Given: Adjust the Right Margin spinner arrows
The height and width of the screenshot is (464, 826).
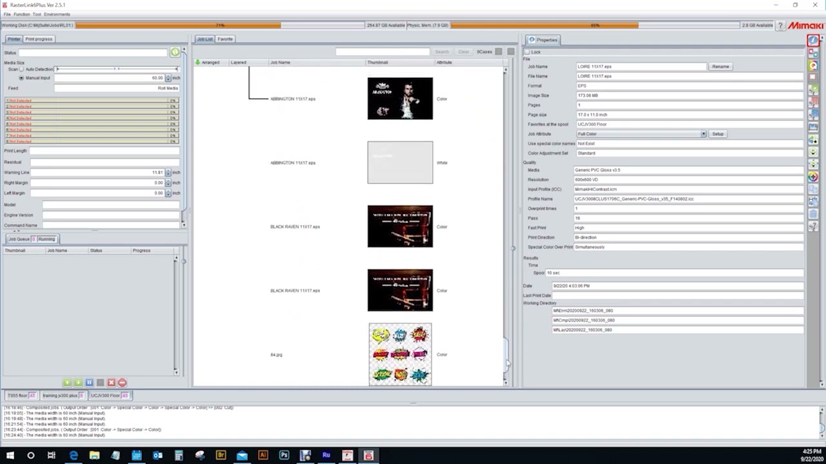Looking at the screenshot, I should point(168,183).
